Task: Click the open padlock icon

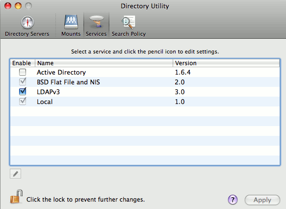Action: pos(17,197)
